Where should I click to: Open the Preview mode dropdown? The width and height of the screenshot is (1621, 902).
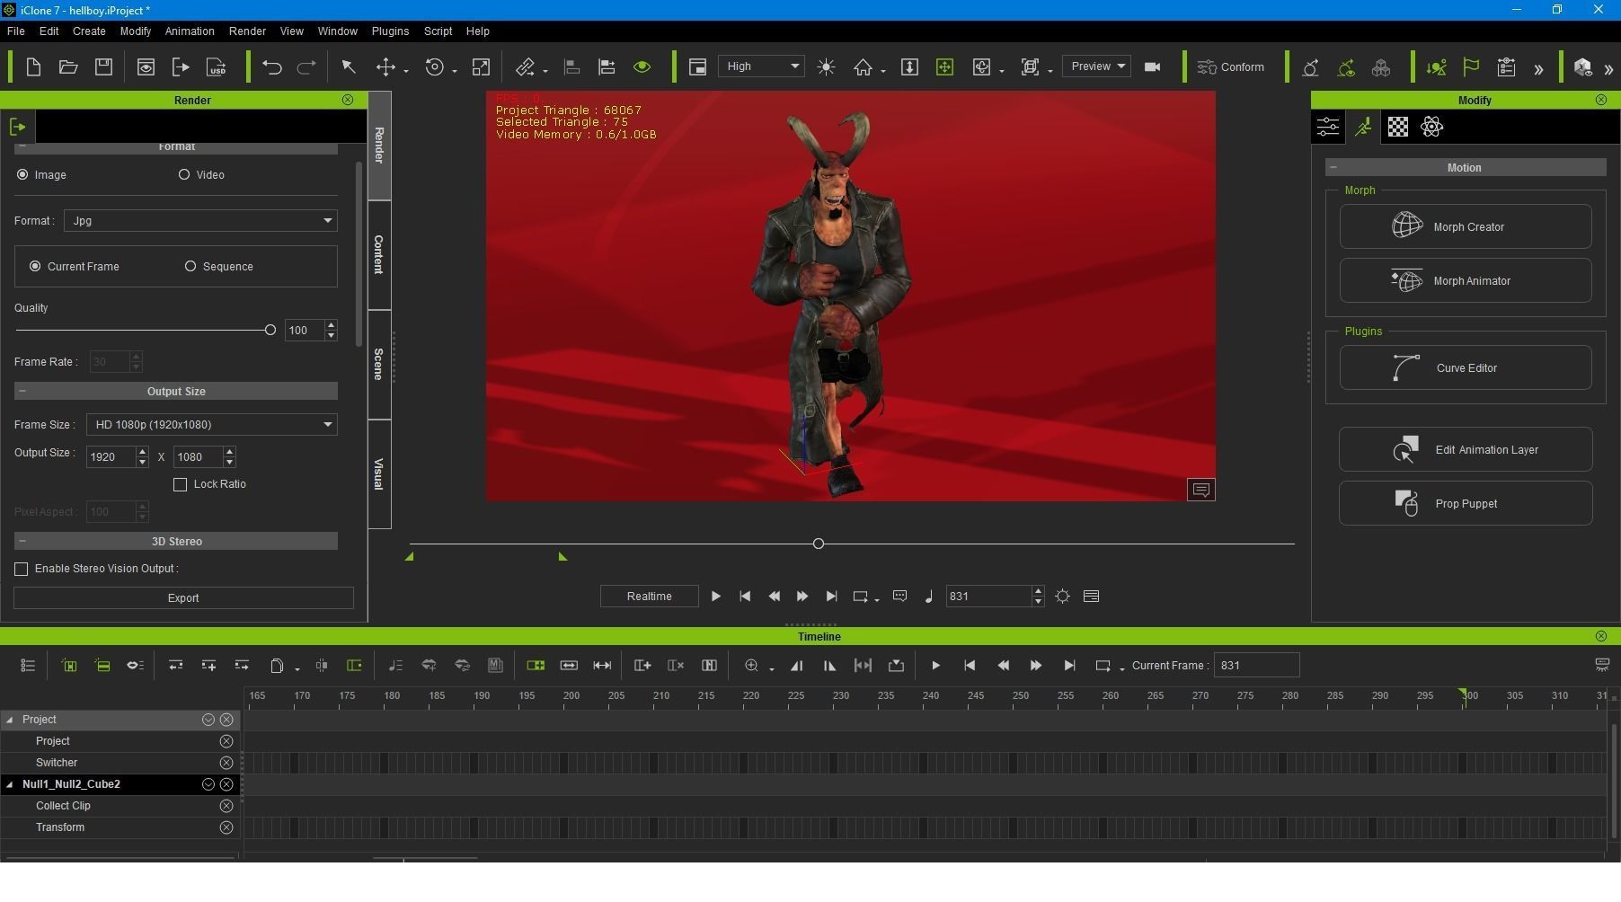pos(1096,66)
